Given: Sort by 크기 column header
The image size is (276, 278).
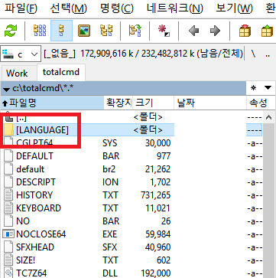Looking at the screenshot, I should tap(154, 103).
